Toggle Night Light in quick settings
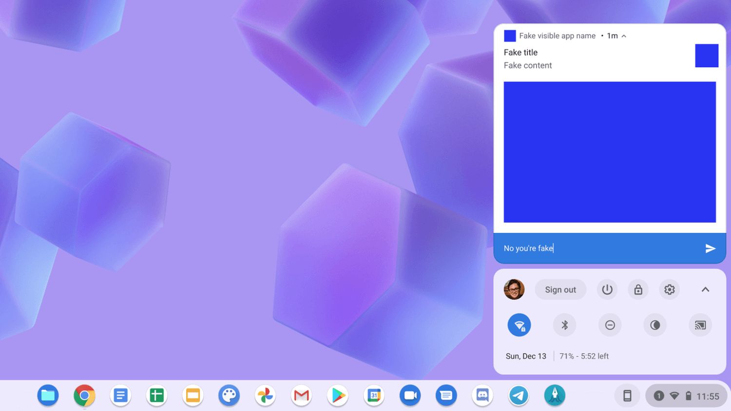Image resolution: width=731 pixels, height=411 pixels. (x=655, y=325)
